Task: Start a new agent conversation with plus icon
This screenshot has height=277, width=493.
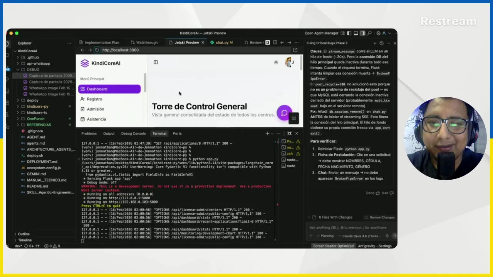Action: (374, 43)
